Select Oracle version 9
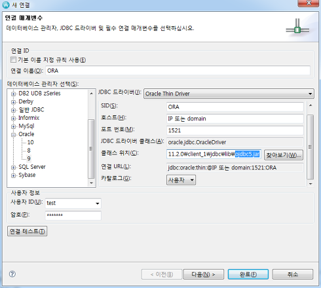Image resolution: width=321 pixels, height=288 pixels. [29, 158]
